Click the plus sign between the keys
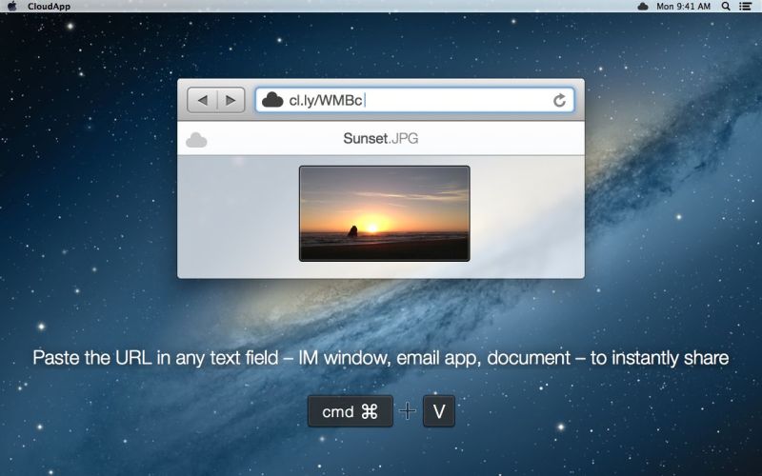762x476 pixels. click(408, 411)
